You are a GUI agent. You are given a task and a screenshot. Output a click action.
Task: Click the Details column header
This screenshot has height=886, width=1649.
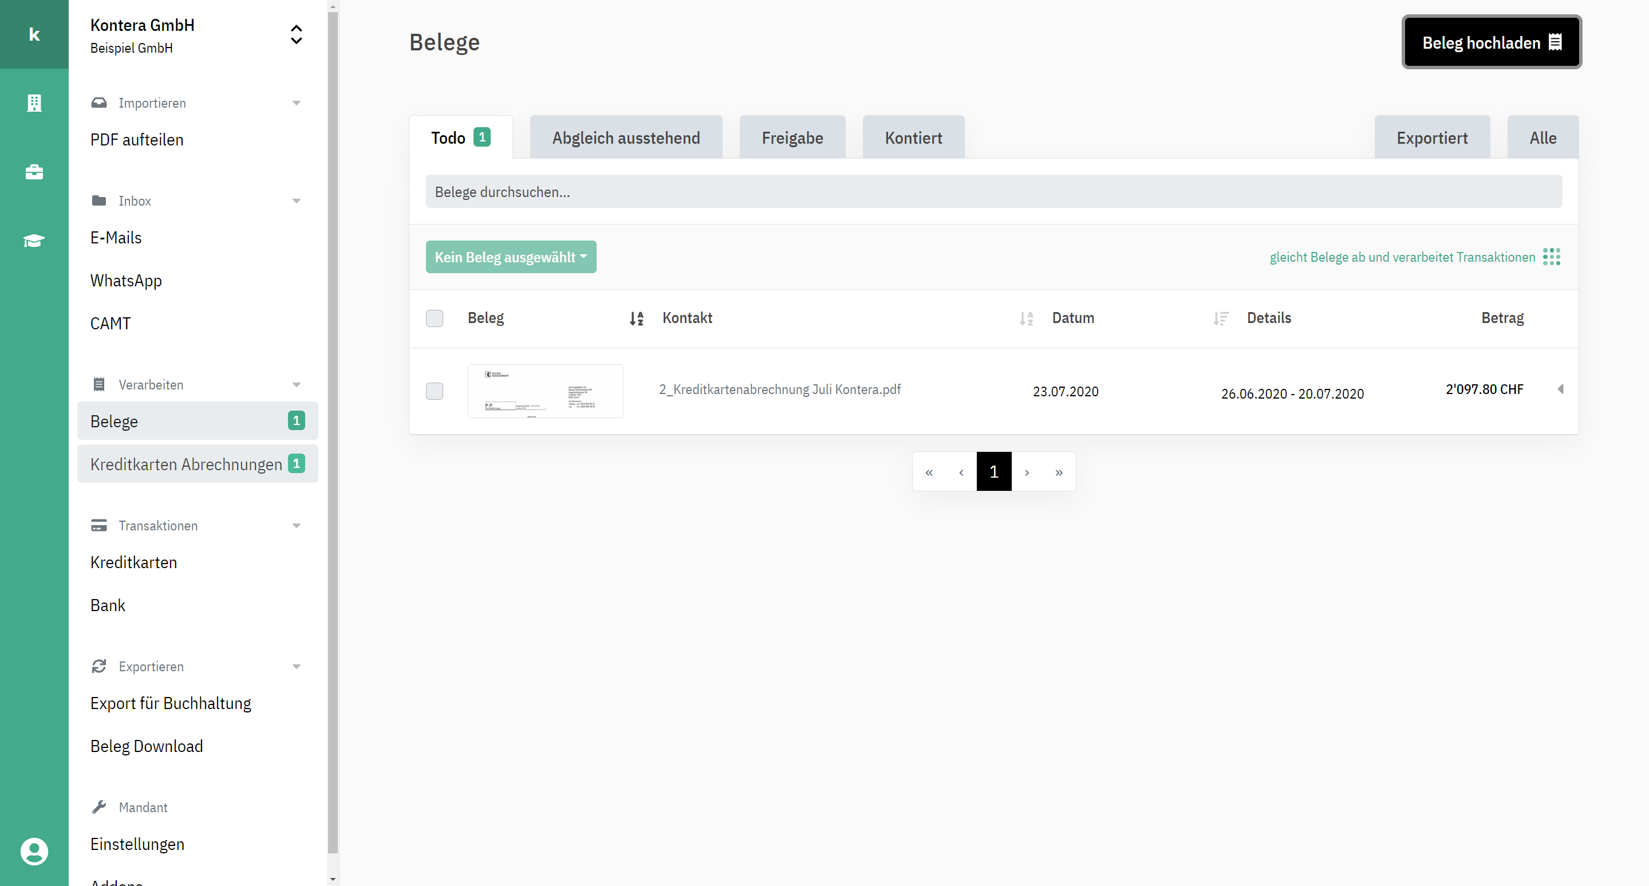click(1269, 318)
